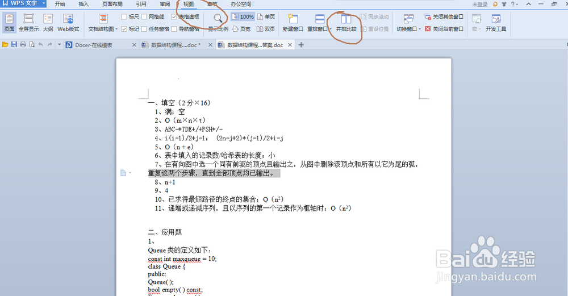This screenshot has width=568, height=296.
Task: Open the 引用 ribbon tab
Action: pos(141,4)
